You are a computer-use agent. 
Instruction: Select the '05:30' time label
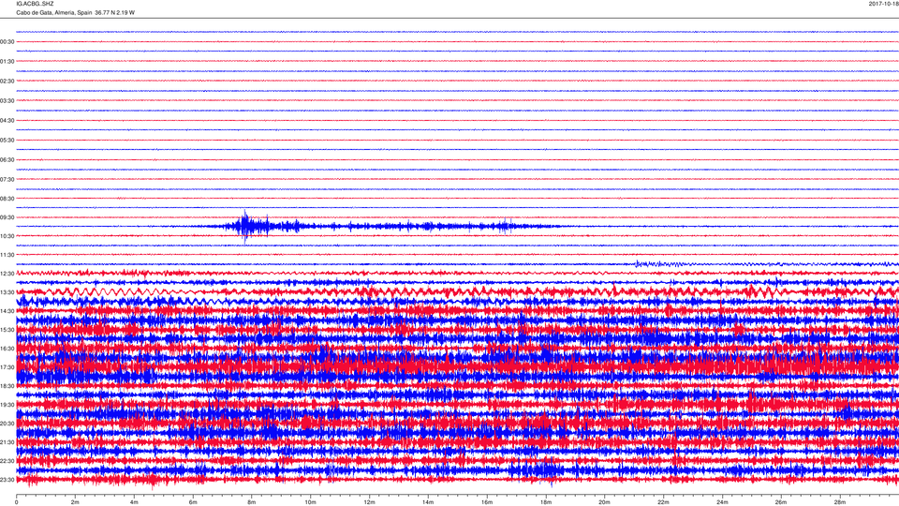(x=7, y=140)
